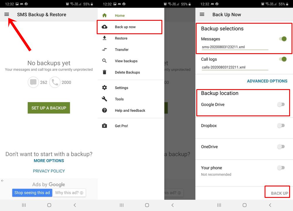Tap Android home button on first screen
This screenshot has width=293, height=211.
coord(49,205)
